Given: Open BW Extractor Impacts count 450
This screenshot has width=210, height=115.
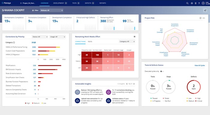Looking at the screenshot, I should click(x=34, y=69).
